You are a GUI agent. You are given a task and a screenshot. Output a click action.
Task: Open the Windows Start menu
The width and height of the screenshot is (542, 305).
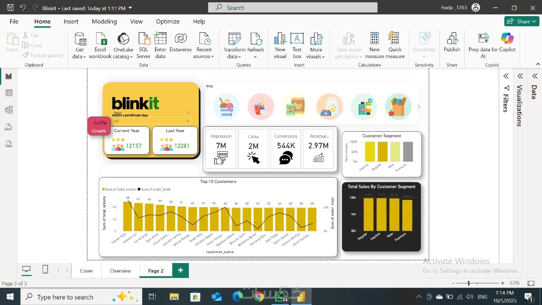click(10, 297)
